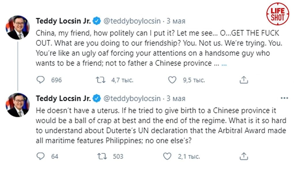Like the second tweet about uterus
Screen dimensions: 295x173
point(167,156)
